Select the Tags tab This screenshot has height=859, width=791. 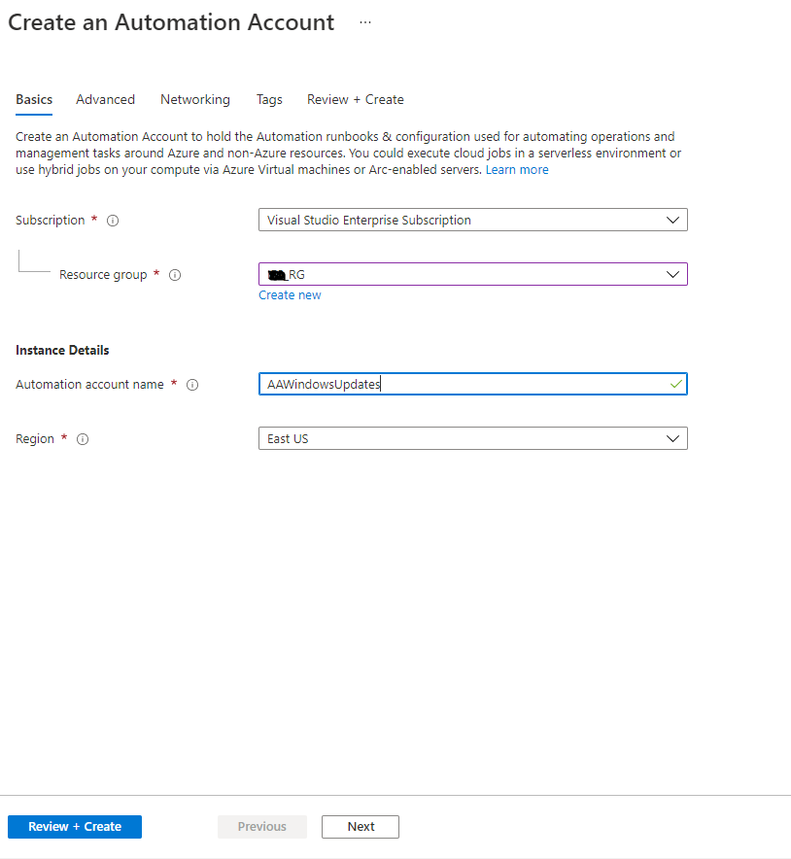pos(269,99)
